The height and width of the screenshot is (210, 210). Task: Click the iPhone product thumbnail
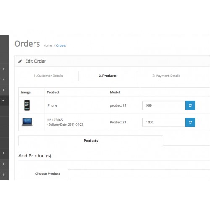(x=27, y=105)
